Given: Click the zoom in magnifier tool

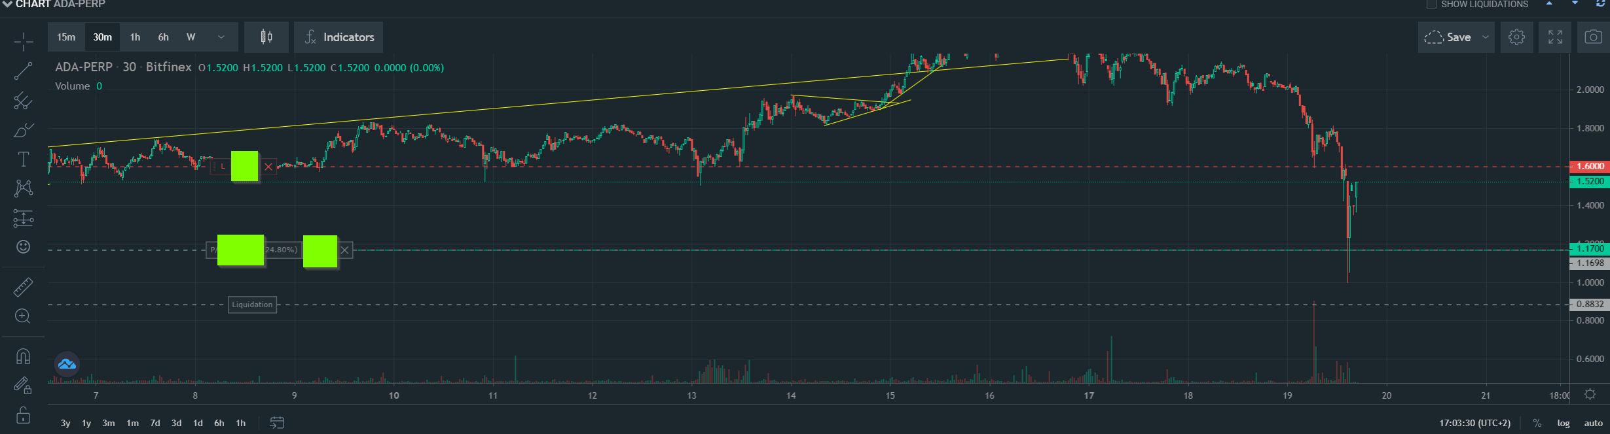Looking at the screenshot, I should pyautogui.click(x=23, y=316).
